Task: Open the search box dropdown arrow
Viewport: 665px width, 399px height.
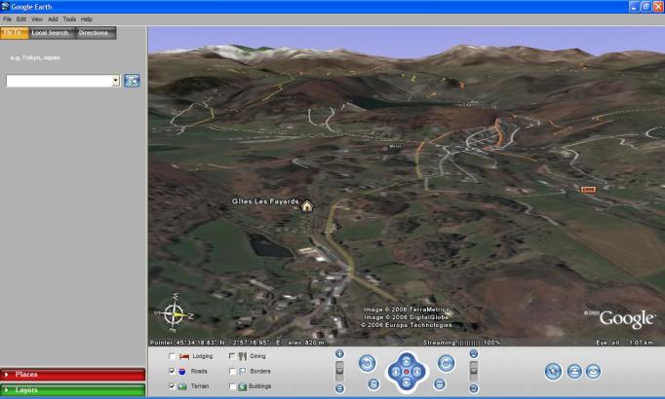Action: click(115, 81)
